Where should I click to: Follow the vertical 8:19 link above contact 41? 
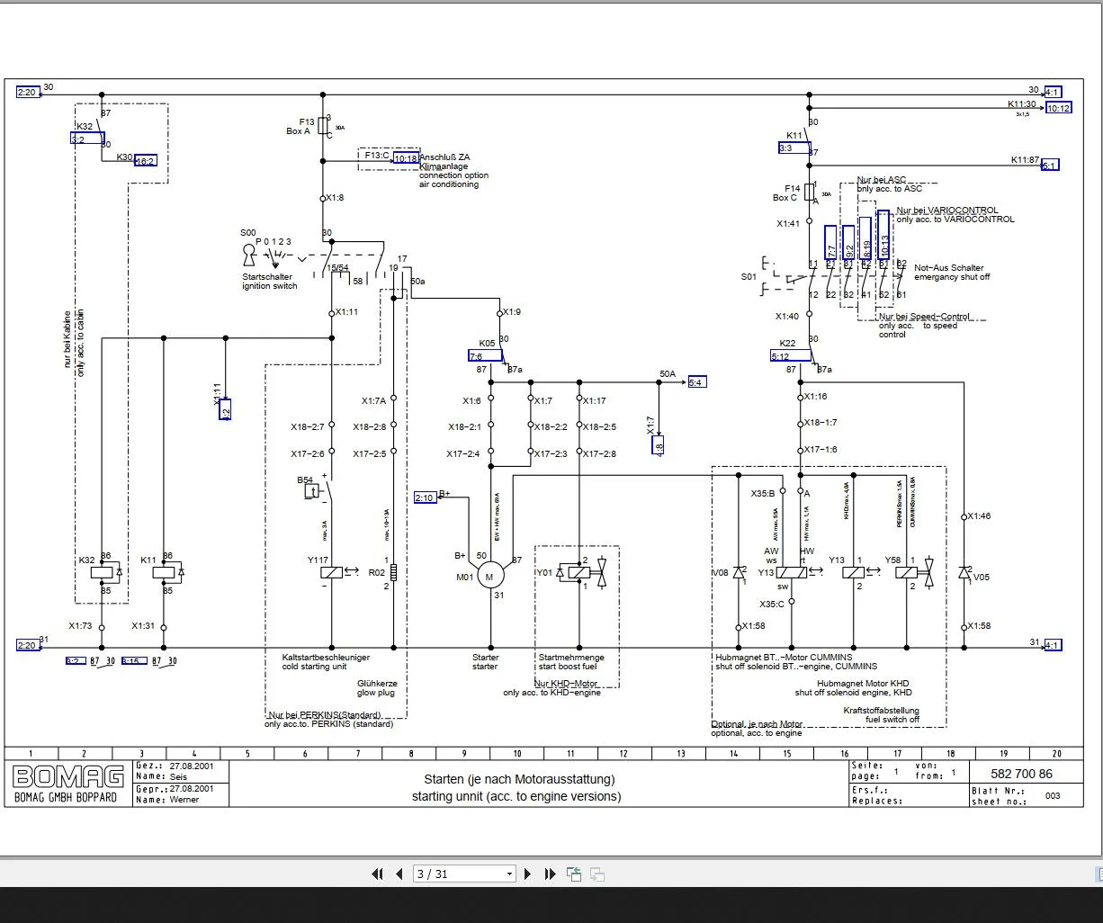[865, 239]
